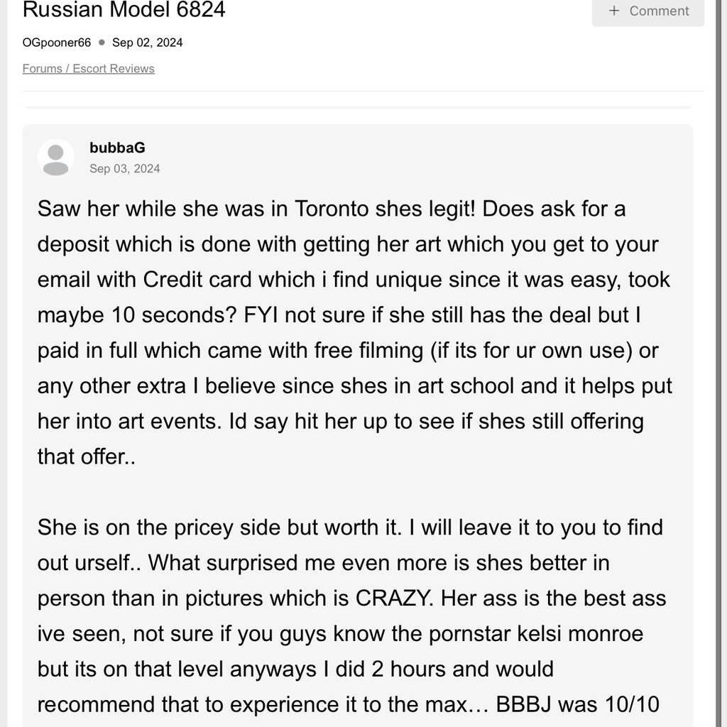This screenshot has width=727, height=727.
Task: Click the thread title Russian Model 6824
Action: click(124, 10)
